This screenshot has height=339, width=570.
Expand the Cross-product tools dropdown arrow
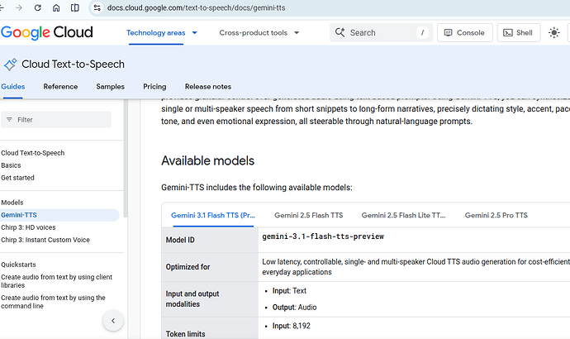click(297, 33)
